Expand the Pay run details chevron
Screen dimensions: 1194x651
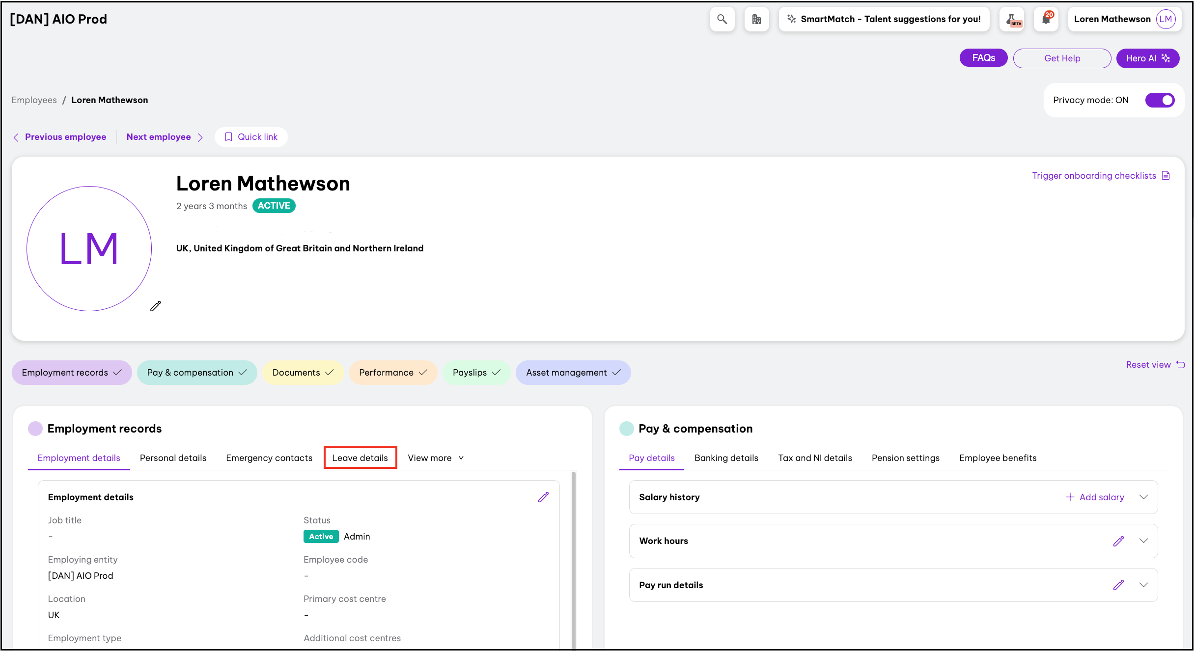(x=1143, y=585)
